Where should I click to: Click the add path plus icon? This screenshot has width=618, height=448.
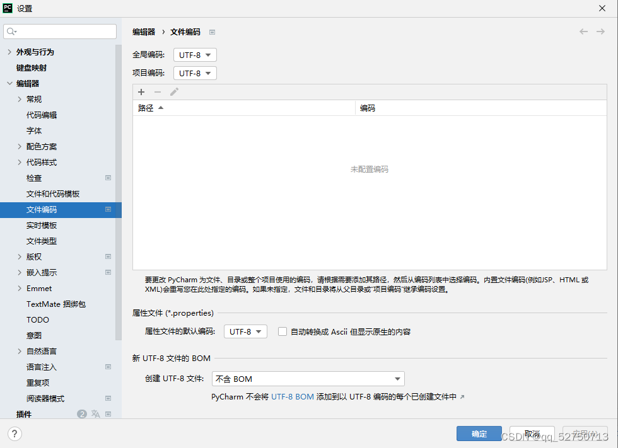click(x=141, y=92)
